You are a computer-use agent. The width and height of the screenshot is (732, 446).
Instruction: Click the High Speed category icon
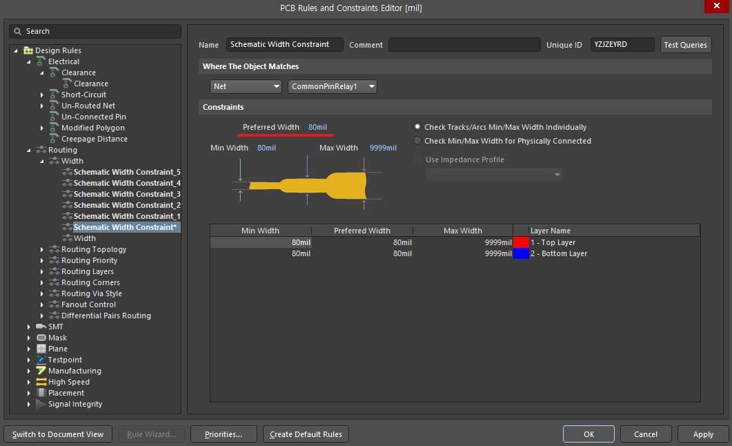tap(41, 382)
